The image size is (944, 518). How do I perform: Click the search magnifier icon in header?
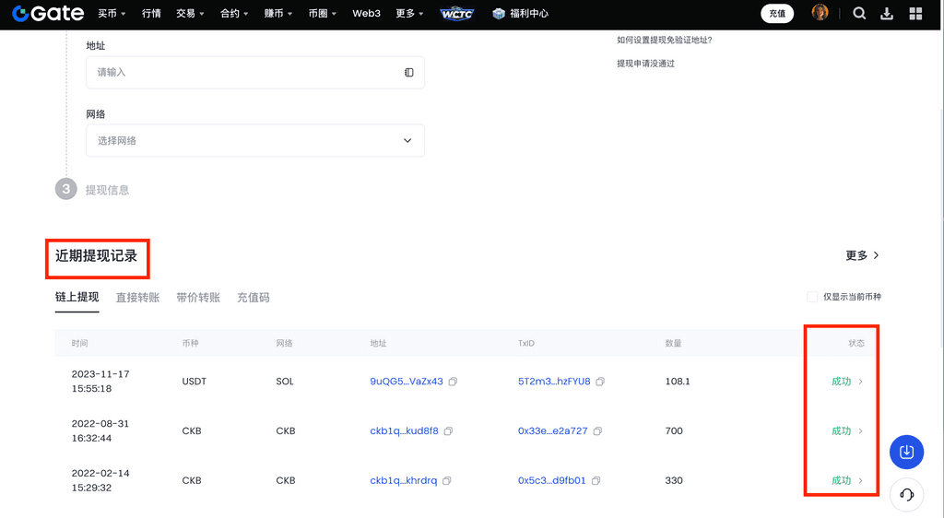click(859, 14)
